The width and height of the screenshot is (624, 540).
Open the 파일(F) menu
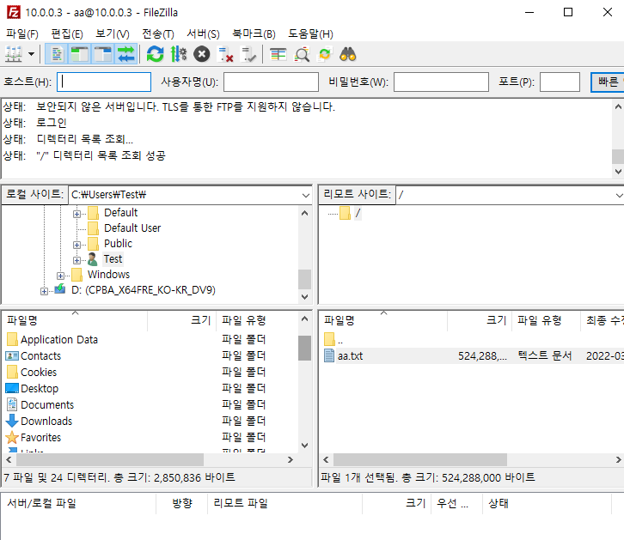(x=21, y=34)
